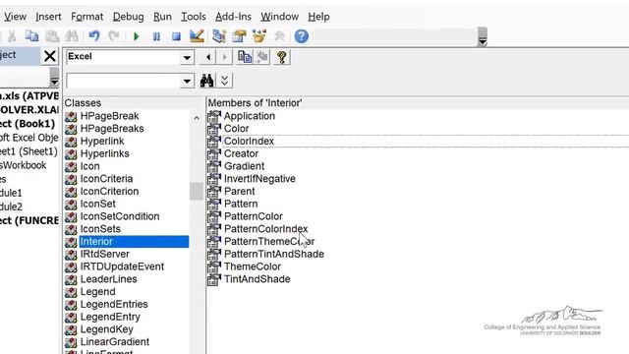Open the Run menu
Screen dimensions: 629x354
(x=162, y=17)
